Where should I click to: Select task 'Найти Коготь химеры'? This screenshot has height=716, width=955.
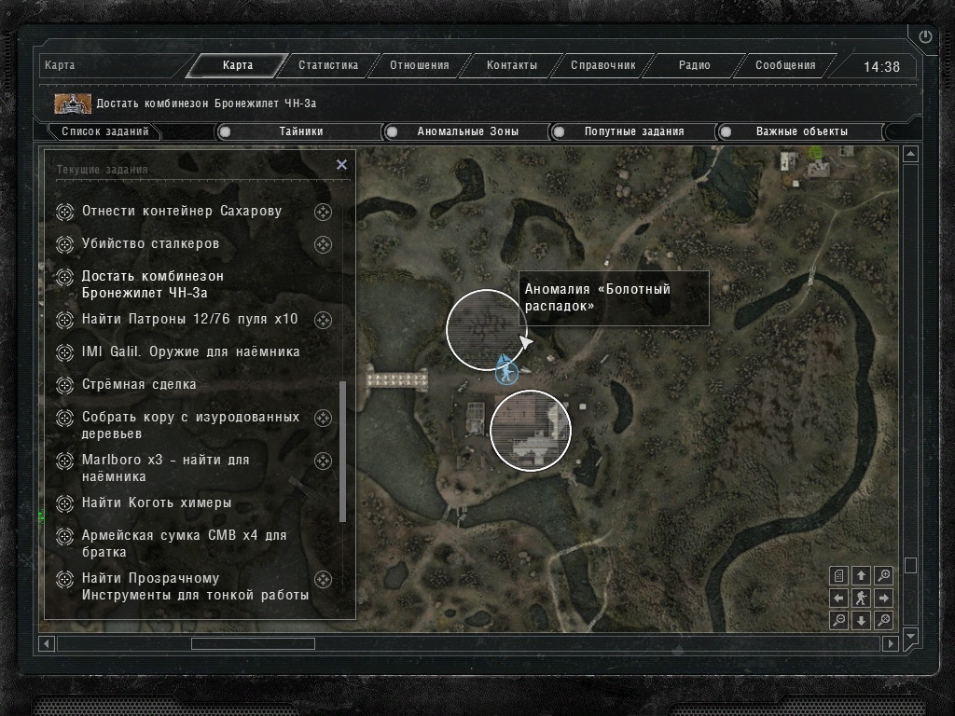point(157,503)
